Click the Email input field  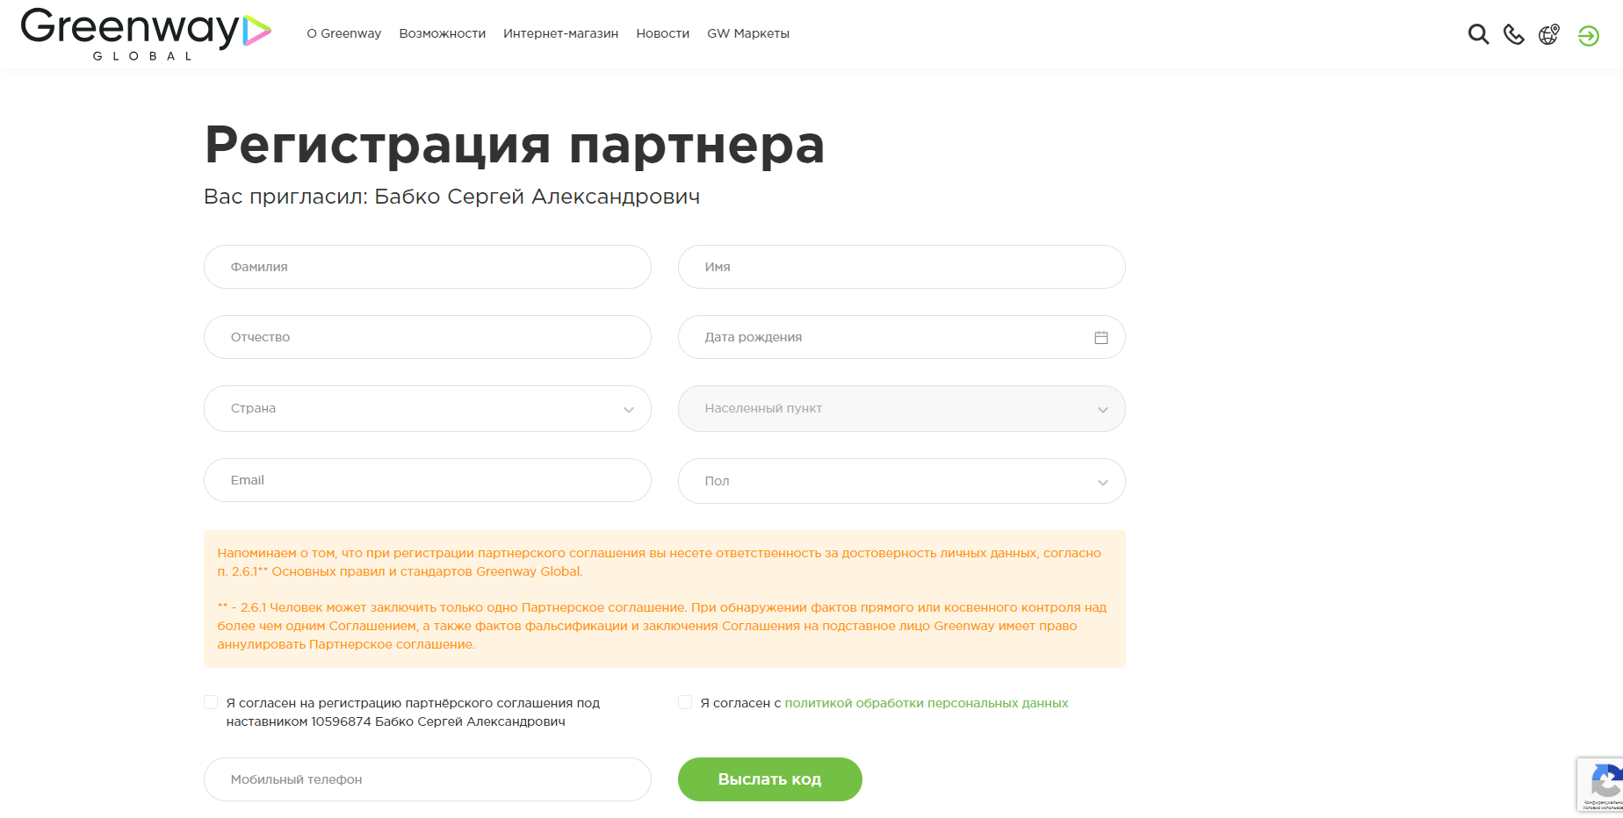[427, 480]
